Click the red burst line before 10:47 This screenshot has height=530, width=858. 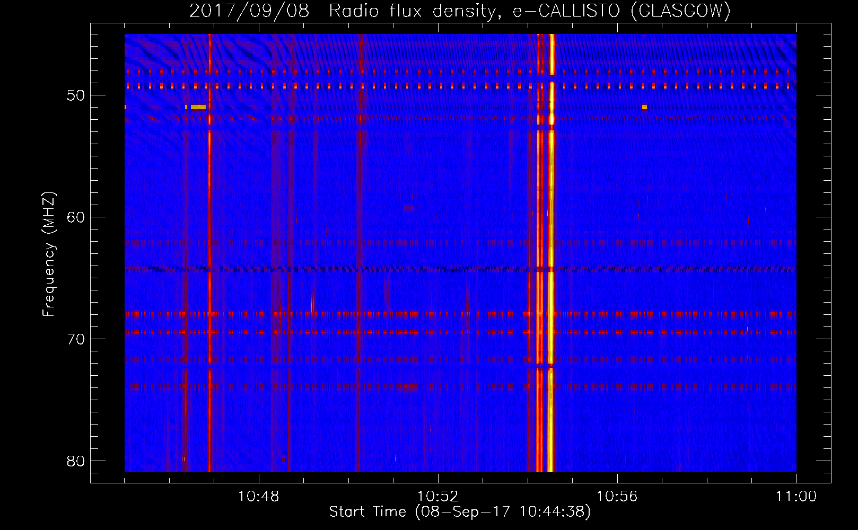tap(209, 253)
